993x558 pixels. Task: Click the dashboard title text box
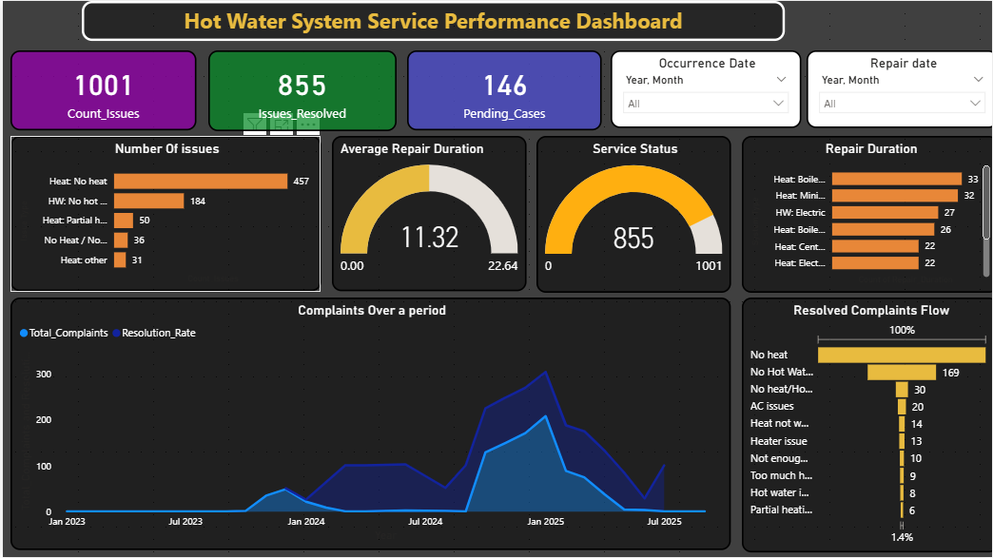[x=433, y=21]
